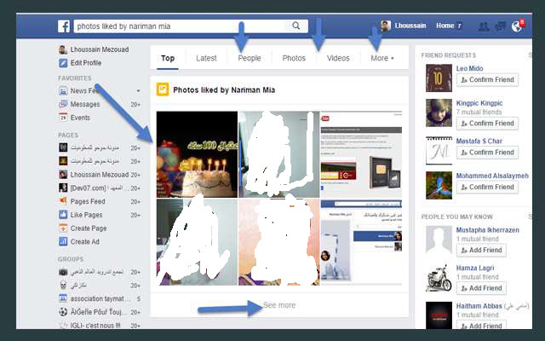Click the Like Pages thumbs-up icon
Viewport: 545px width, 341px height.
(x=63, y=215)
